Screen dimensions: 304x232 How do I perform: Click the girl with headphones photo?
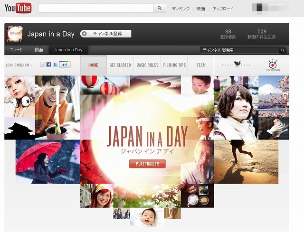coord(19,96)
